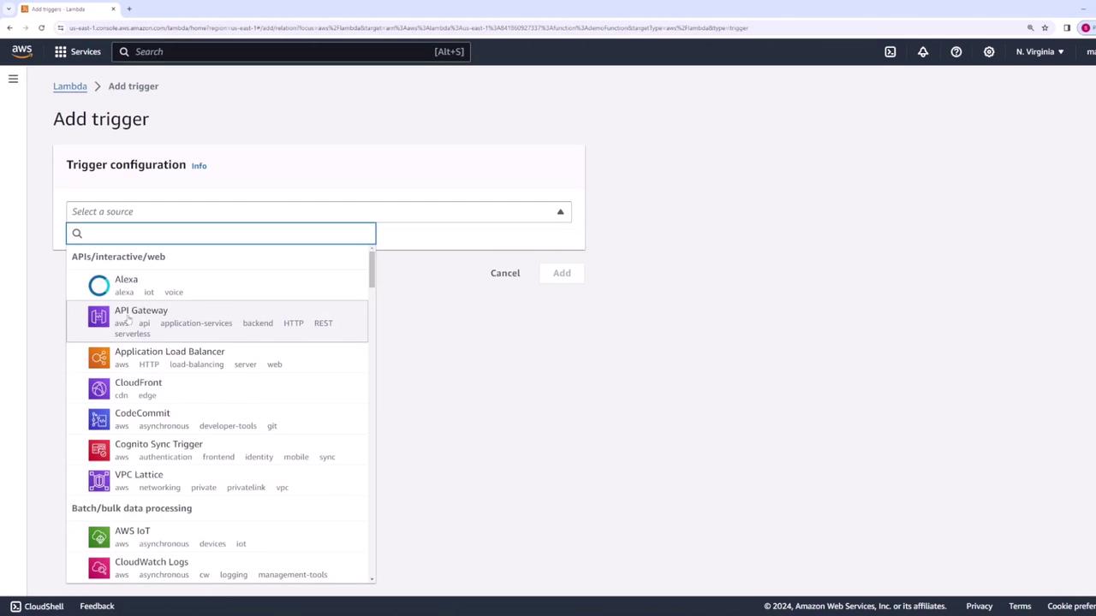Click the source search filter field

[221, 234]
